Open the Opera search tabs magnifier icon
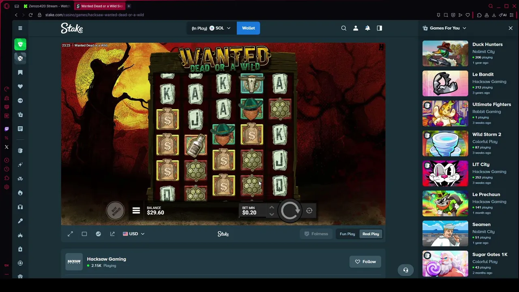519x292 pixels. tap(491, 6)
